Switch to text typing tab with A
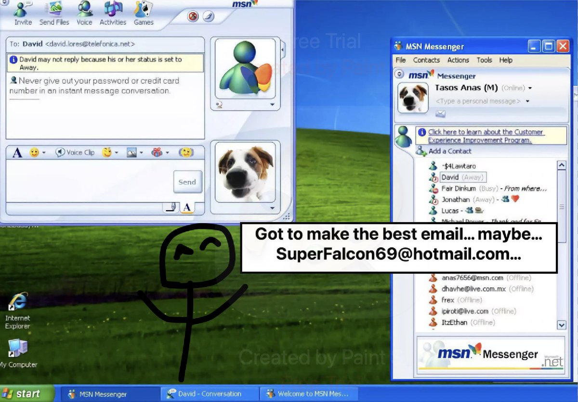The width and height of the screenshot is (578, 402). 187,207
